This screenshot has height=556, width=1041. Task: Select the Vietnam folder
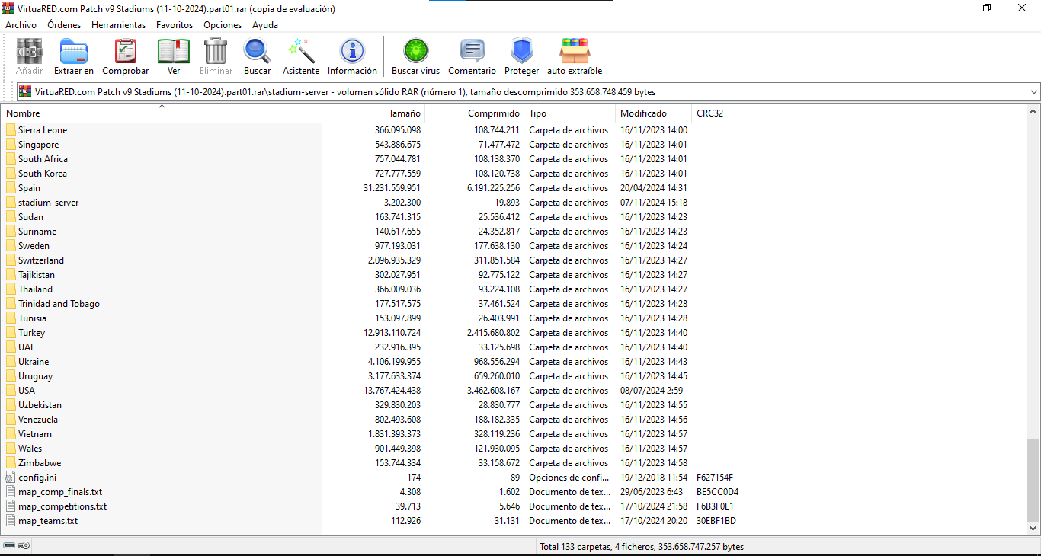point(35,434)
